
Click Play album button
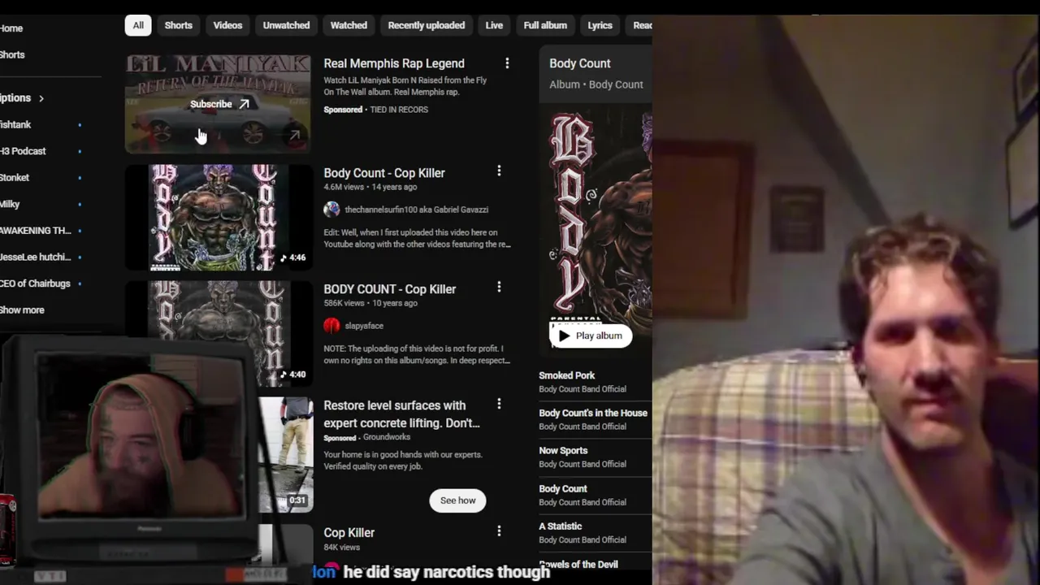click(x=591, y=336)
